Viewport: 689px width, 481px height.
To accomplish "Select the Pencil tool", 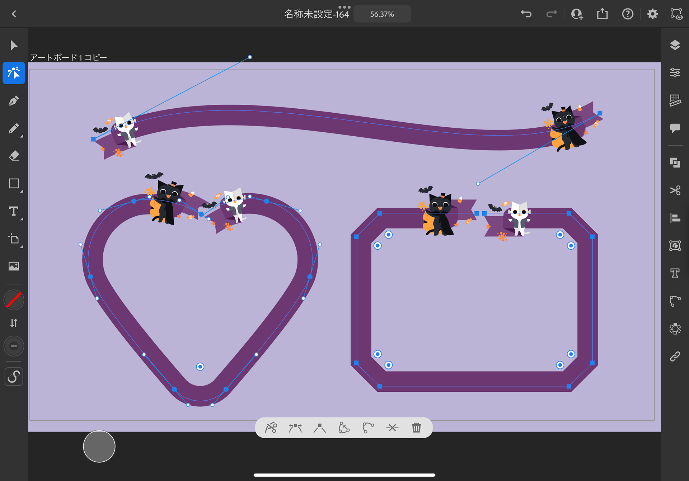I will 14,128.
